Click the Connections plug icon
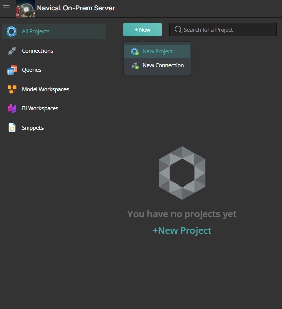Viewport: 282px width, 309px height. (12, 51)
